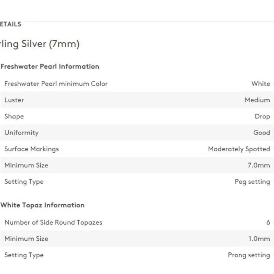Select the White color value
Image resolution: width=274 pixels, height=274 pixels.
pos(261,84)
